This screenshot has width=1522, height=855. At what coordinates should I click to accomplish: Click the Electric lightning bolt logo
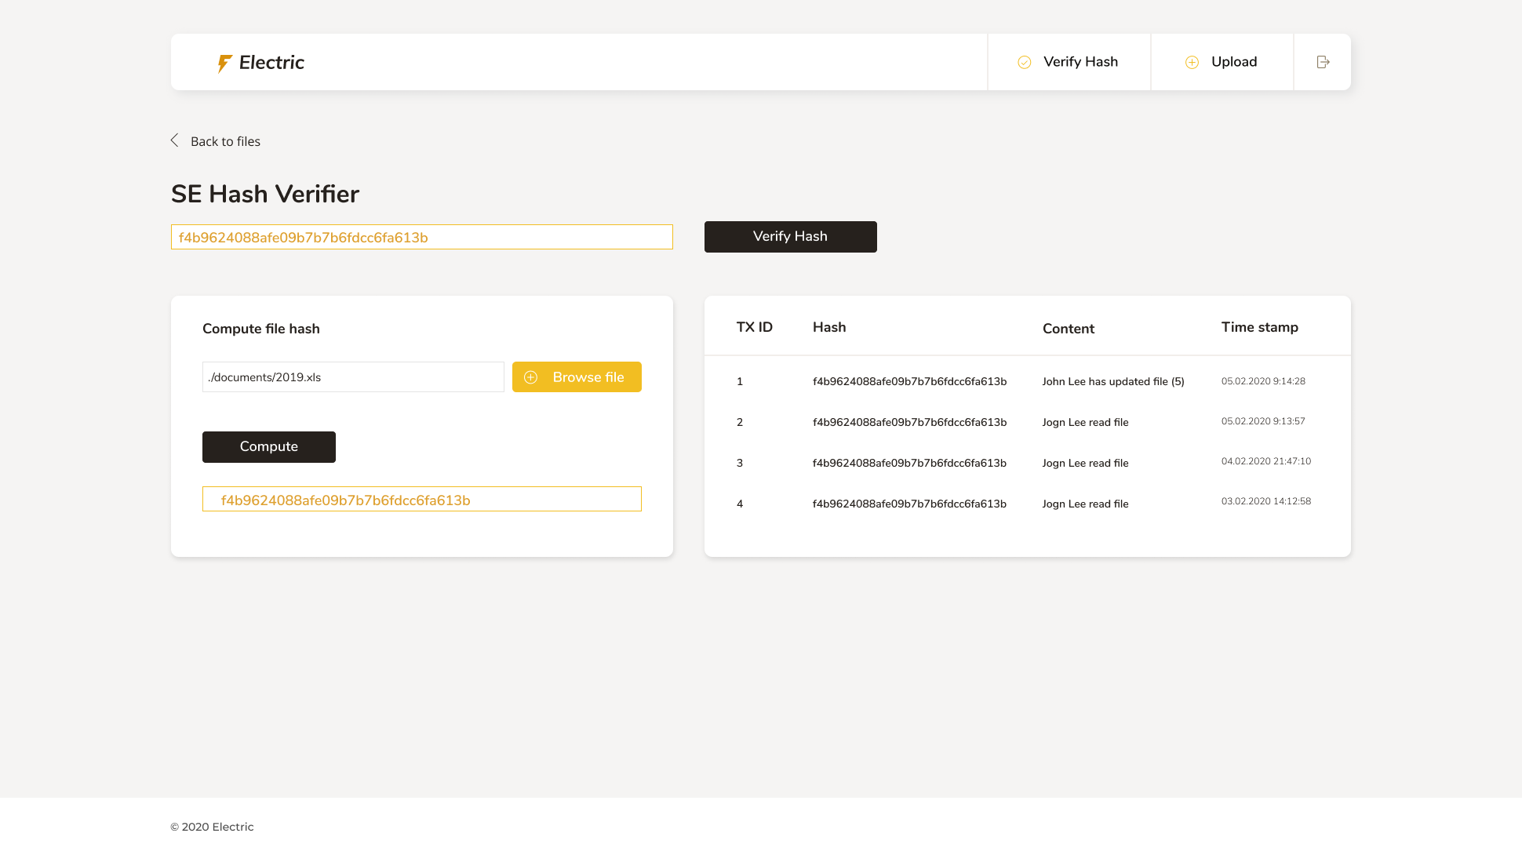point(224,63)
